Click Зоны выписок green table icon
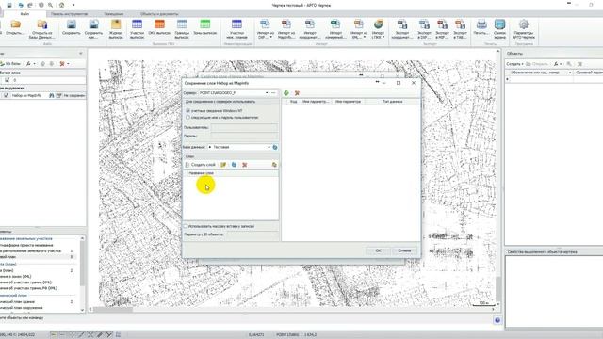Viewport: 603px width, 339px height. (x=205, y=24)
